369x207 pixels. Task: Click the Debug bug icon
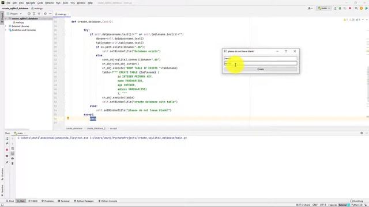pyautogui.click(x=340, y=8)
